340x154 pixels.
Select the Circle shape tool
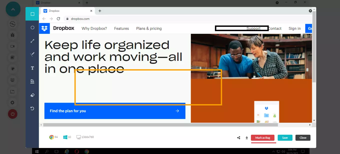pos(32,28)
